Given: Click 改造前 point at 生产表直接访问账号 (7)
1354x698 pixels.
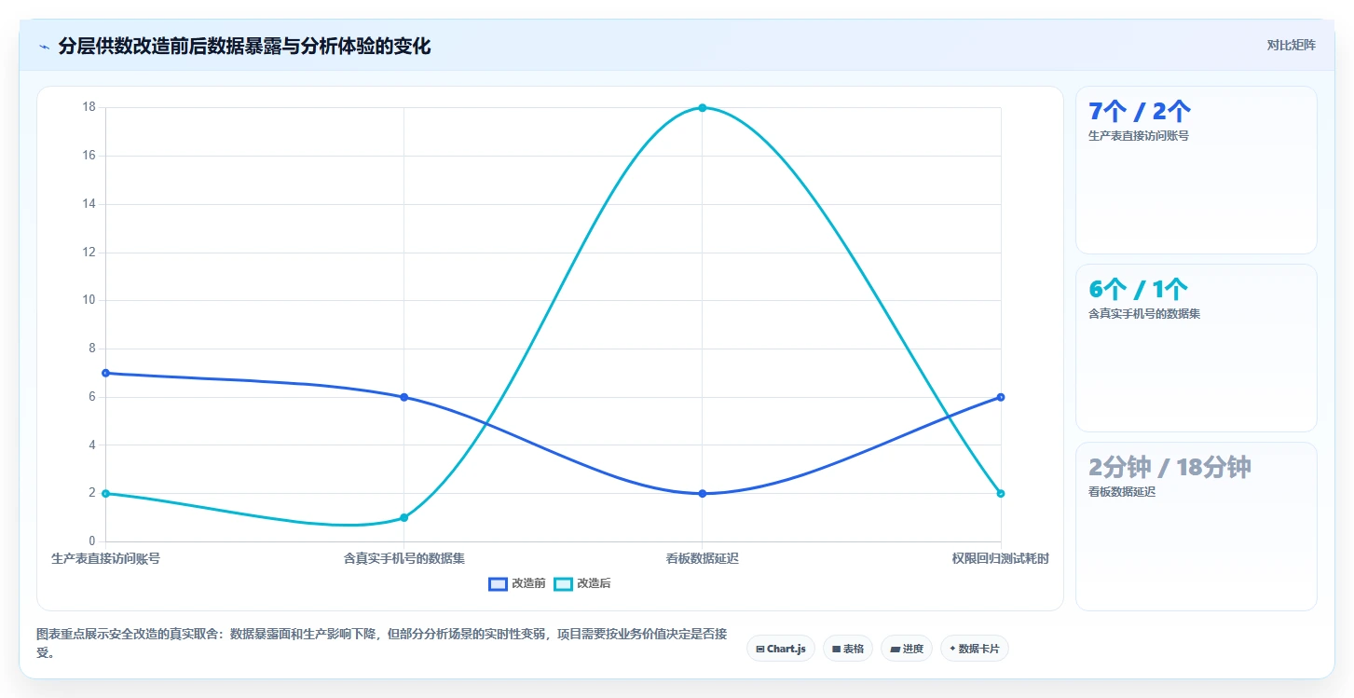Looking at the screenshot, I should pyautogui.click(x=105, y=373).
